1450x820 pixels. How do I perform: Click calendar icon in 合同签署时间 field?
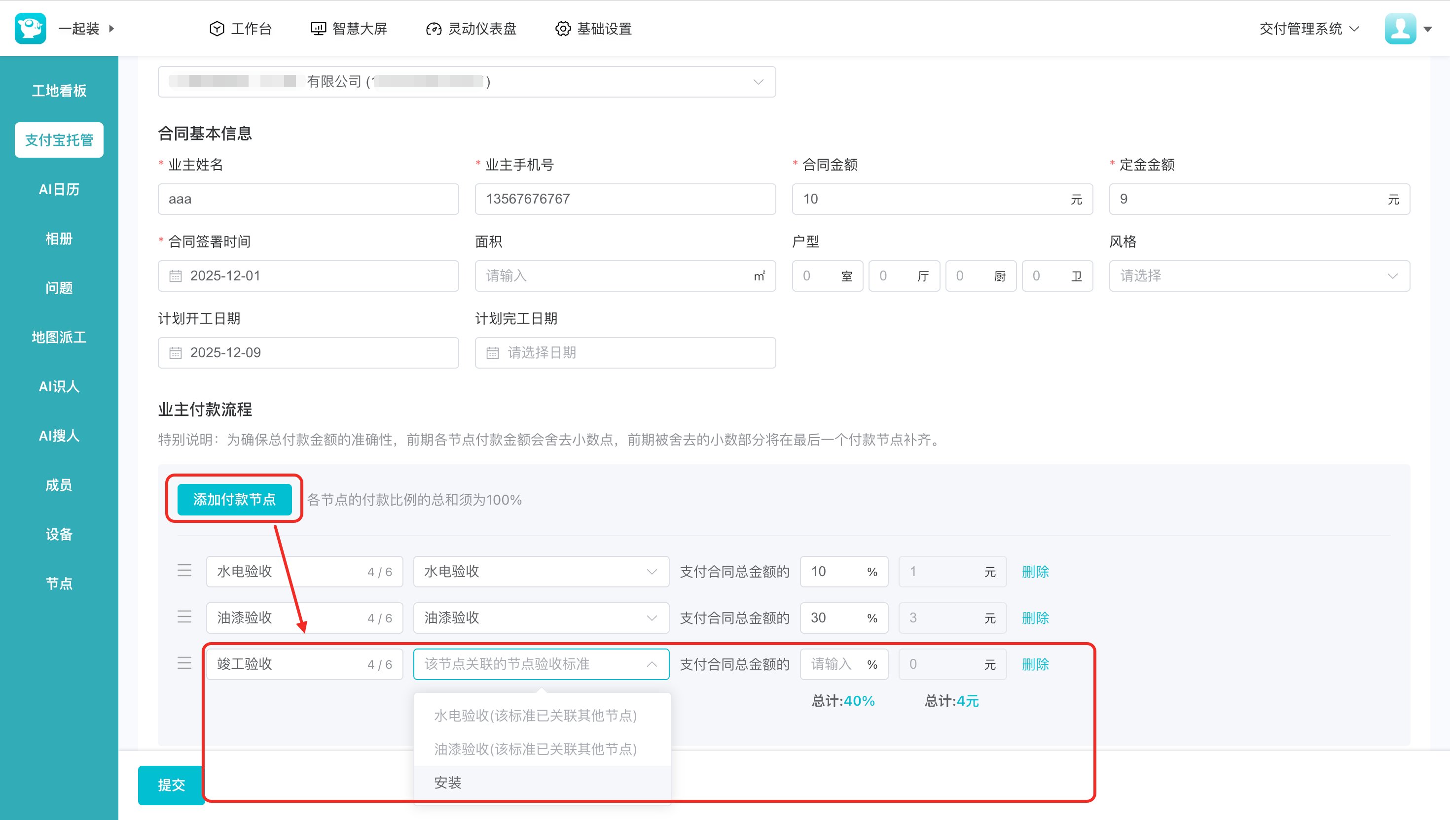176,276
